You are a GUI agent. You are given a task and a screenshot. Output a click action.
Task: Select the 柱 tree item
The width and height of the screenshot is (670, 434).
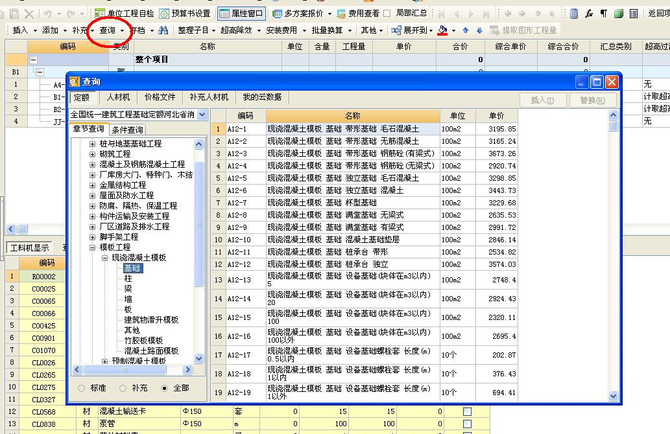click(128, 279)
